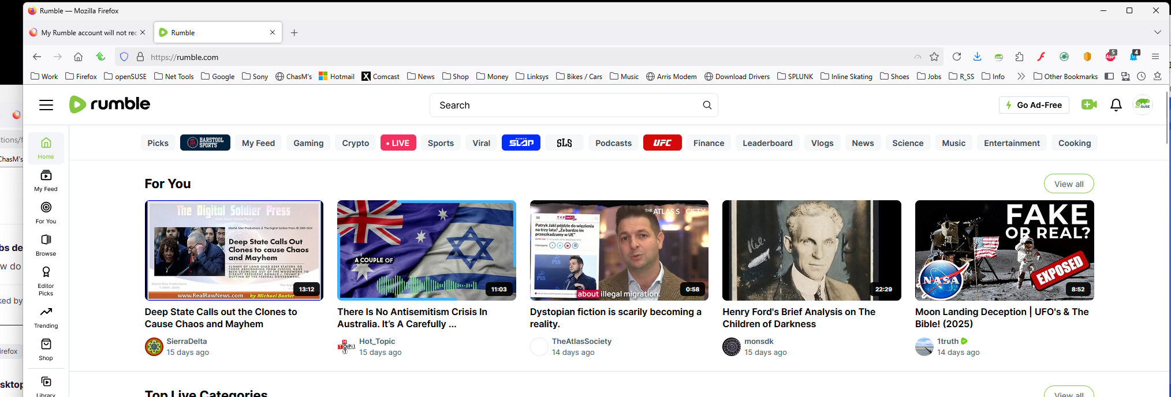Image resolution: width=1171 pixels, height=397 pixels.
Task: Open the Comcast bookmark
Action: click(381, 76)
